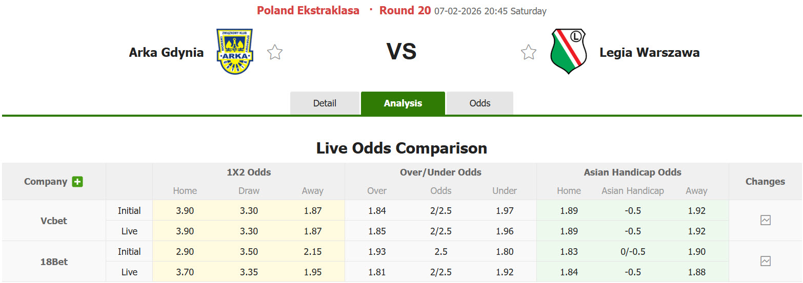Open Vcbet odds changes chart icon
Screen dimensions: 803x283
click(765, 221)
